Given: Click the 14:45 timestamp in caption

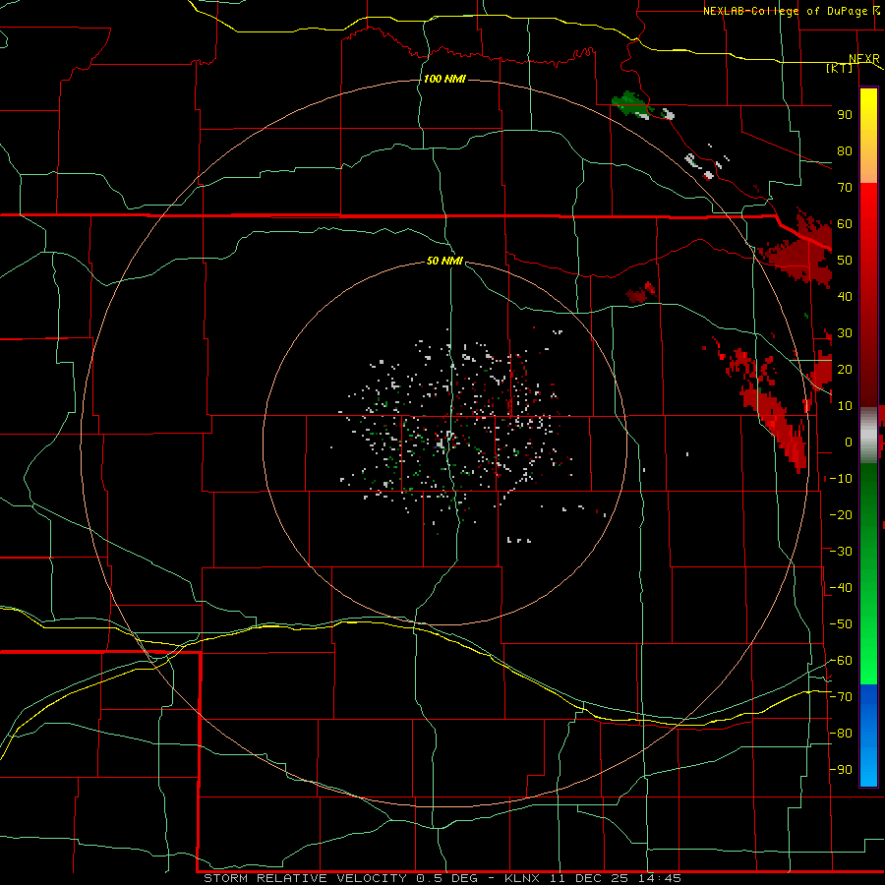Looking at the screenshot, I should point(660,878).
